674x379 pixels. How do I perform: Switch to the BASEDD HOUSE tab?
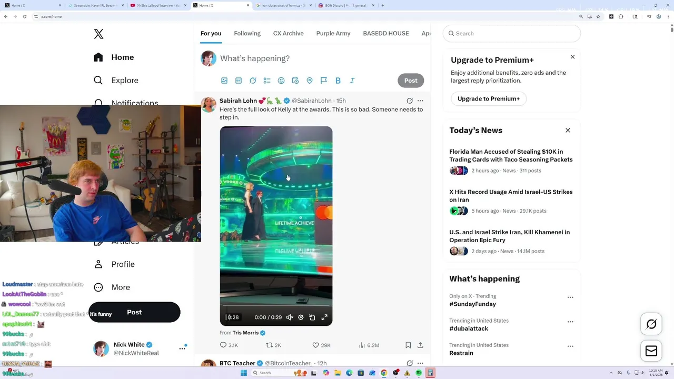click(386, 33)
